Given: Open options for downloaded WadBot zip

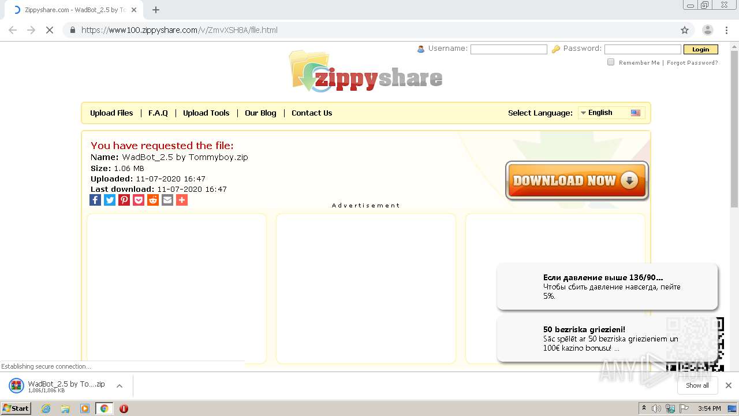Looking at the screenshot, I should 120,386.
